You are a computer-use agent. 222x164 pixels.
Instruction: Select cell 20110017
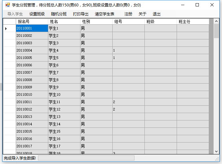pos(32,146)
